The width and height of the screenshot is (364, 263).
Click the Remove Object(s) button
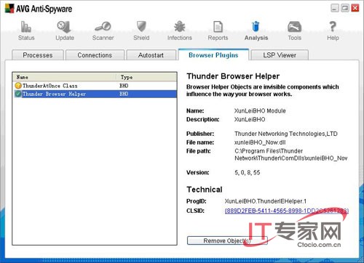(227, 240)
